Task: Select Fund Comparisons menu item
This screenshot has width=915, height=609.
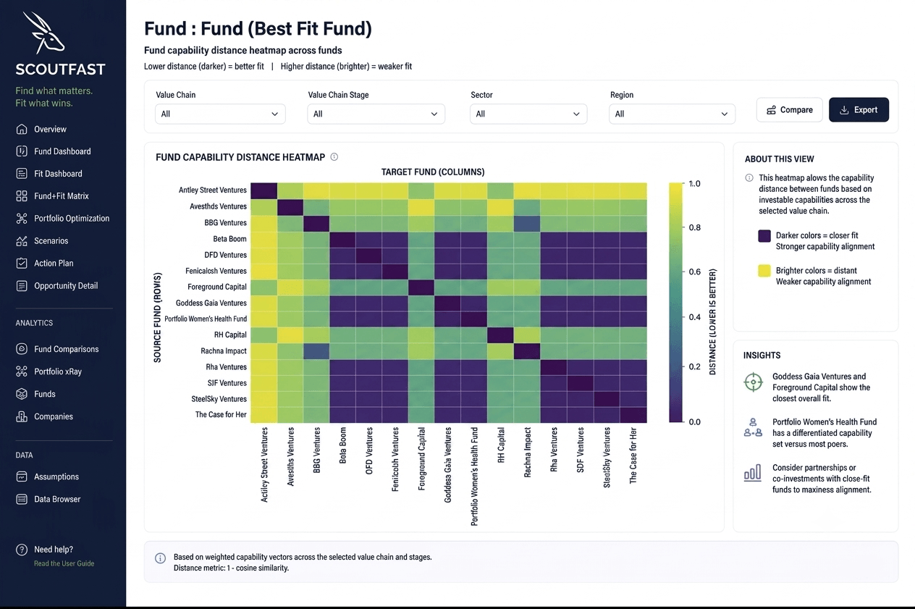Action: pyautogui.click(x=66, y=349)
